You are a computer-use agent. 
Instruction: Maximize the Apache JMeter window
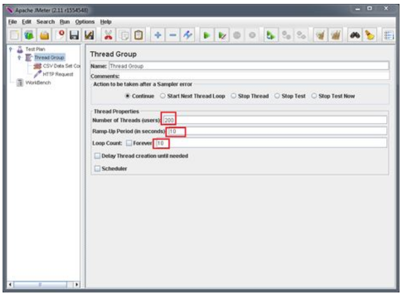(370, 8)
